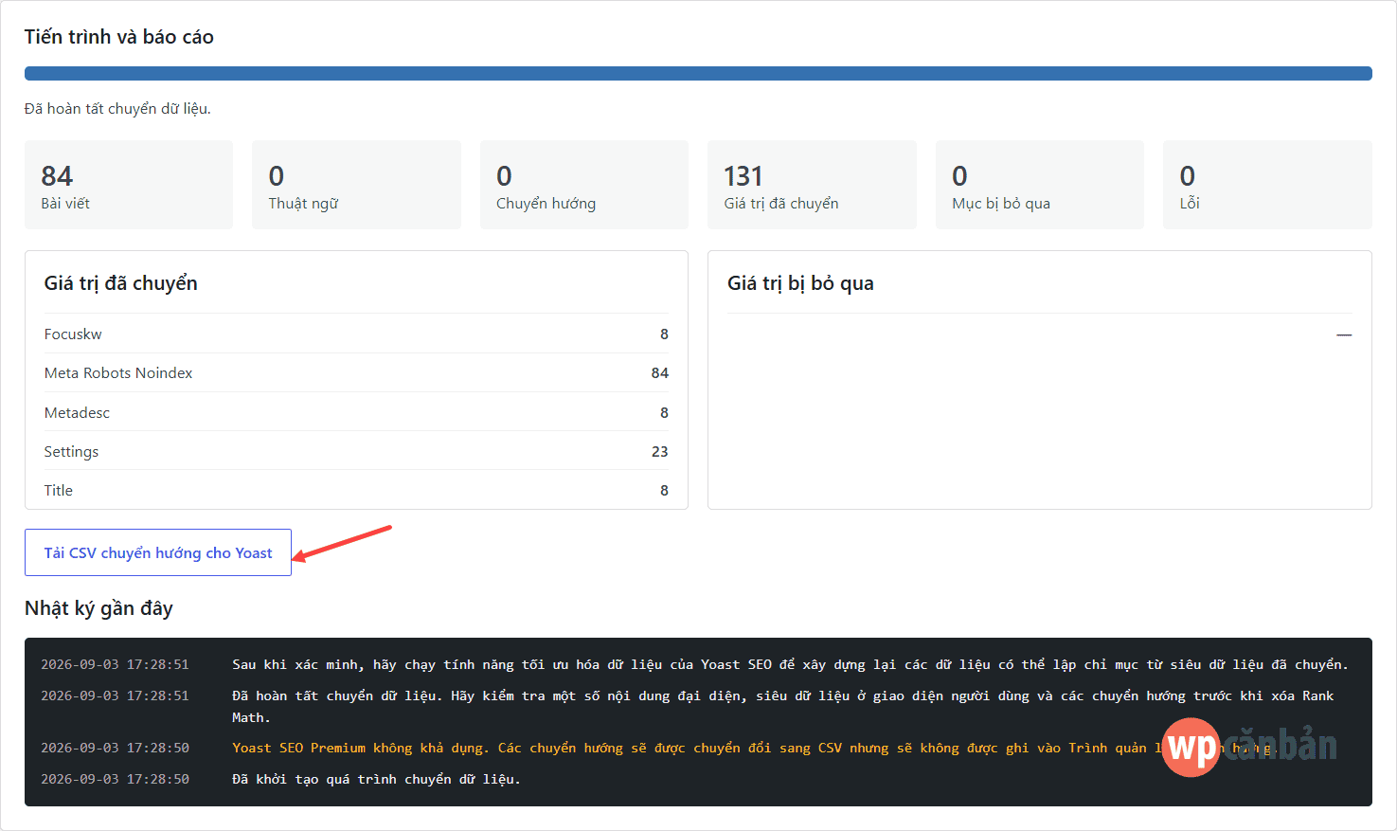
Task: Click the '0 Mục bị bỏ qua' card
Action: (x=1040, y=185)
